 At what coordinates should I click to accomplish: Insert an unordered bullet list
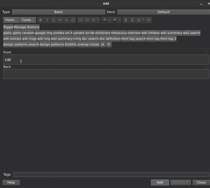(81, 20)
